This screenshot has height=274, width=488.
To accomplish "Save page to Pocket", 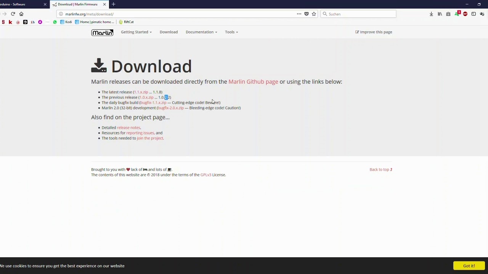I will click(306, 14).
